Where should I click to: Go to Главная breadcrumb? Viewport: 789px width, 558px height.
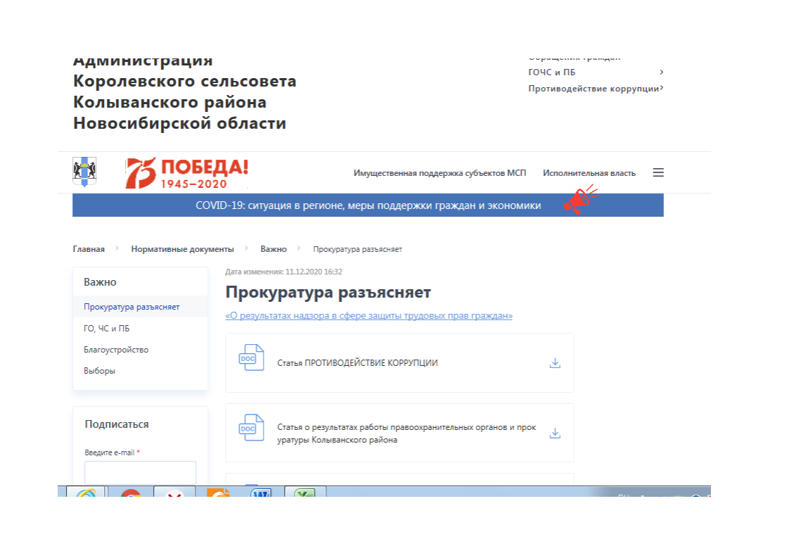pyautogui.click(x=89, y=249)
